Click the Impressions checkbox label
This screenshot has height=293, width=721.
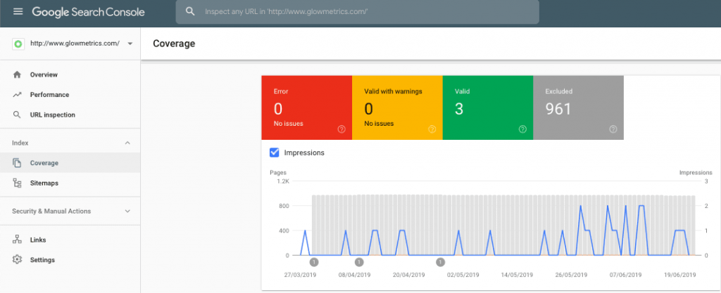pos(304,153)
